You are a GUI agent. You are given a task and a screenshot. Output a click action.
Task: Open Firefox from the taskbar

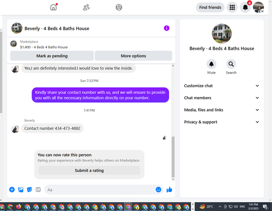(x=18, y=207)
